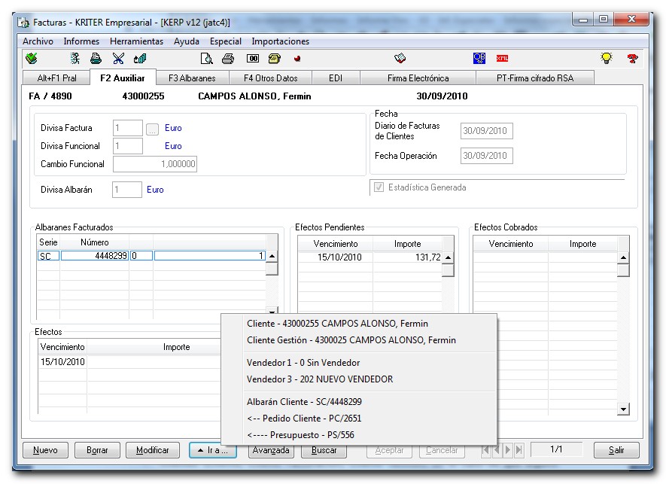666x484 pixels.
Task: Click the Cancelar button
Action: pyautogui.click(x=442, y=450)
